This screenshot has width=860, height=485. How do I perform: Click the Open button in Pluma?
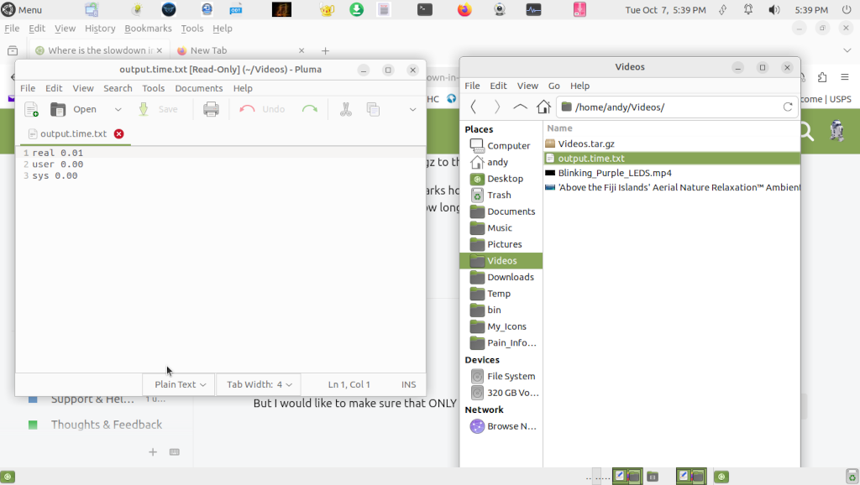point(74,109)
